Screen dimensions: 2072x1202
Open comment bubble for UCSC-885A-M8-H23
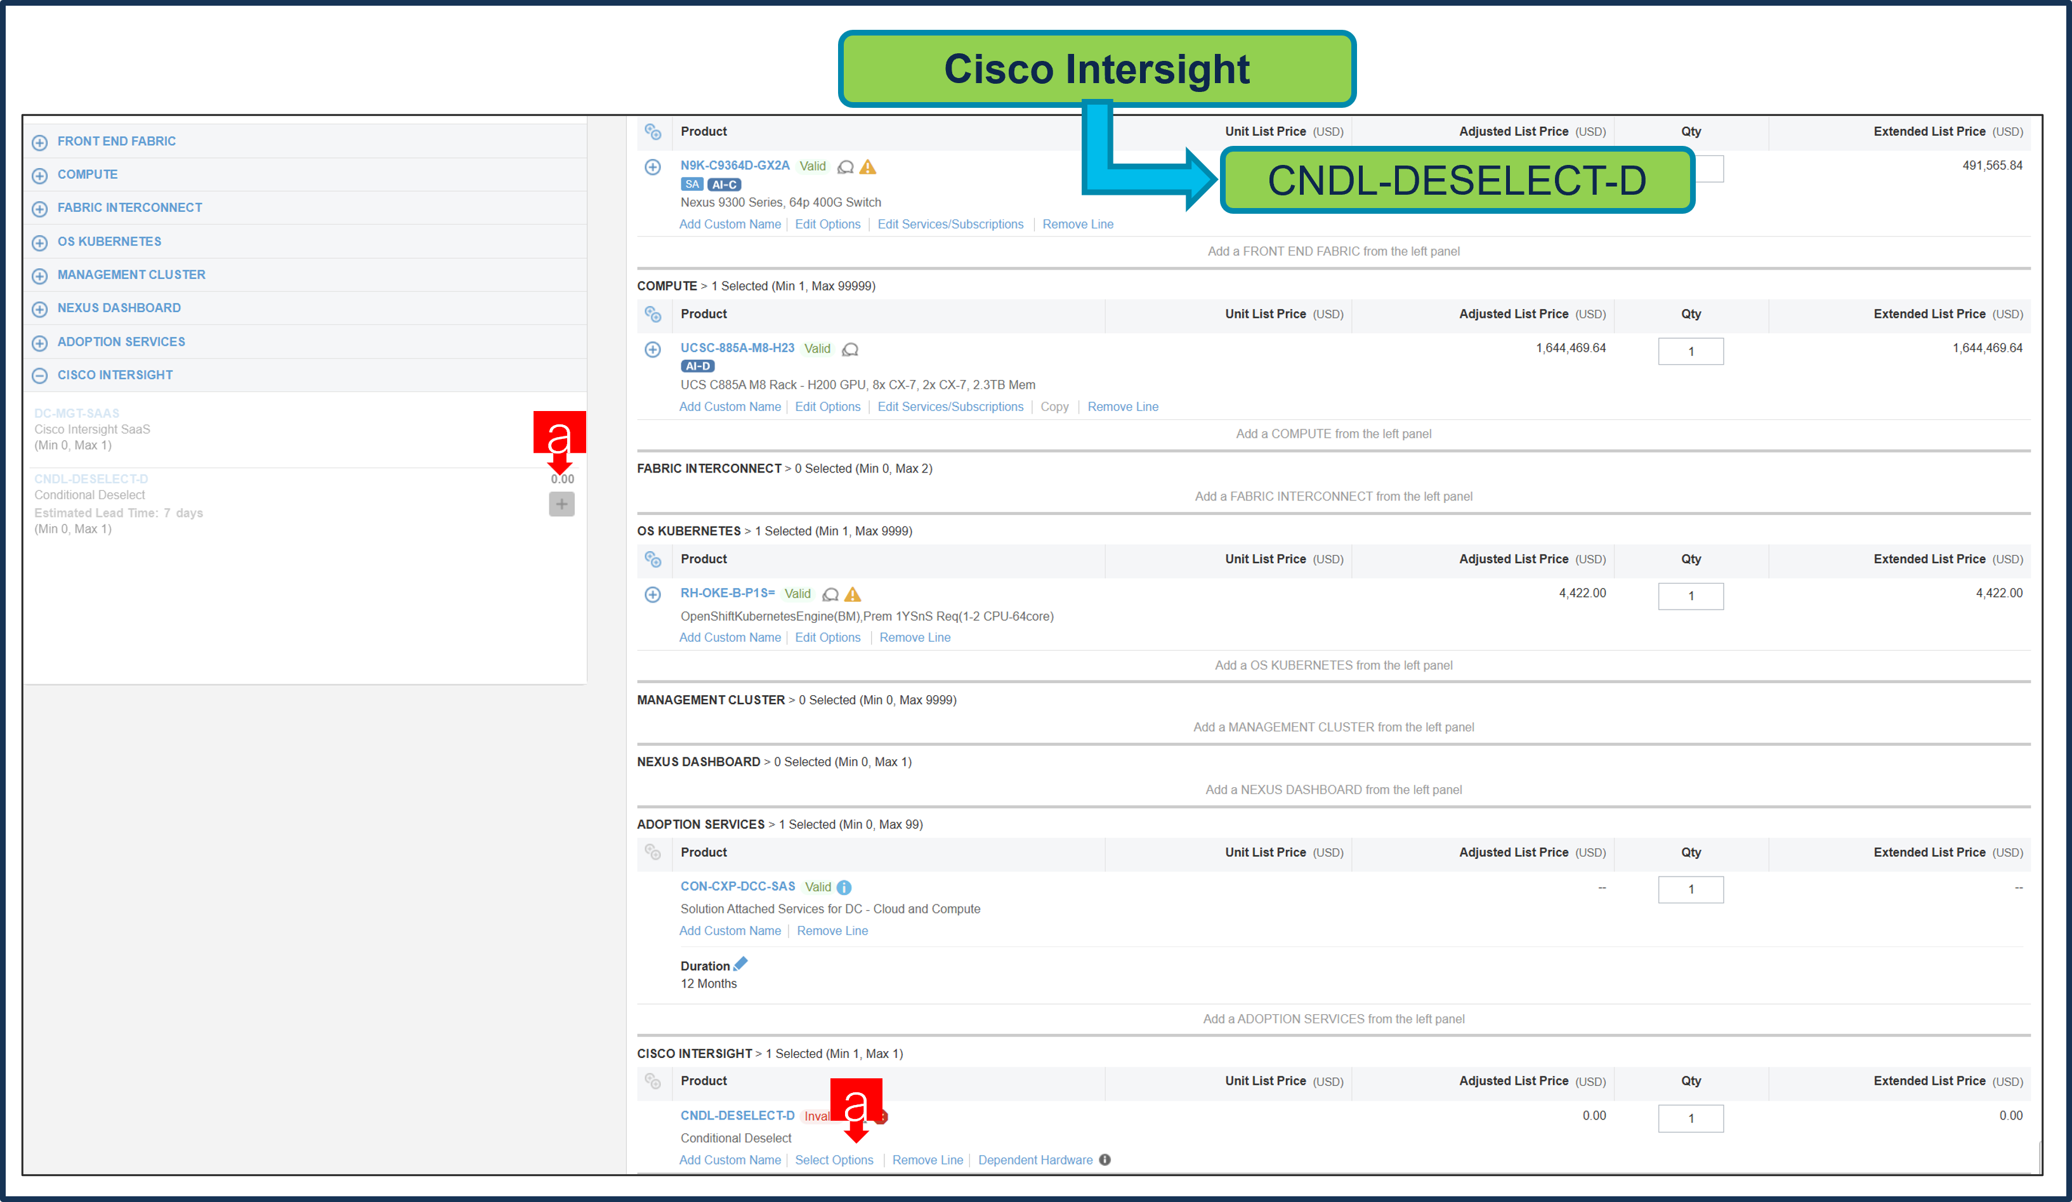850,349
